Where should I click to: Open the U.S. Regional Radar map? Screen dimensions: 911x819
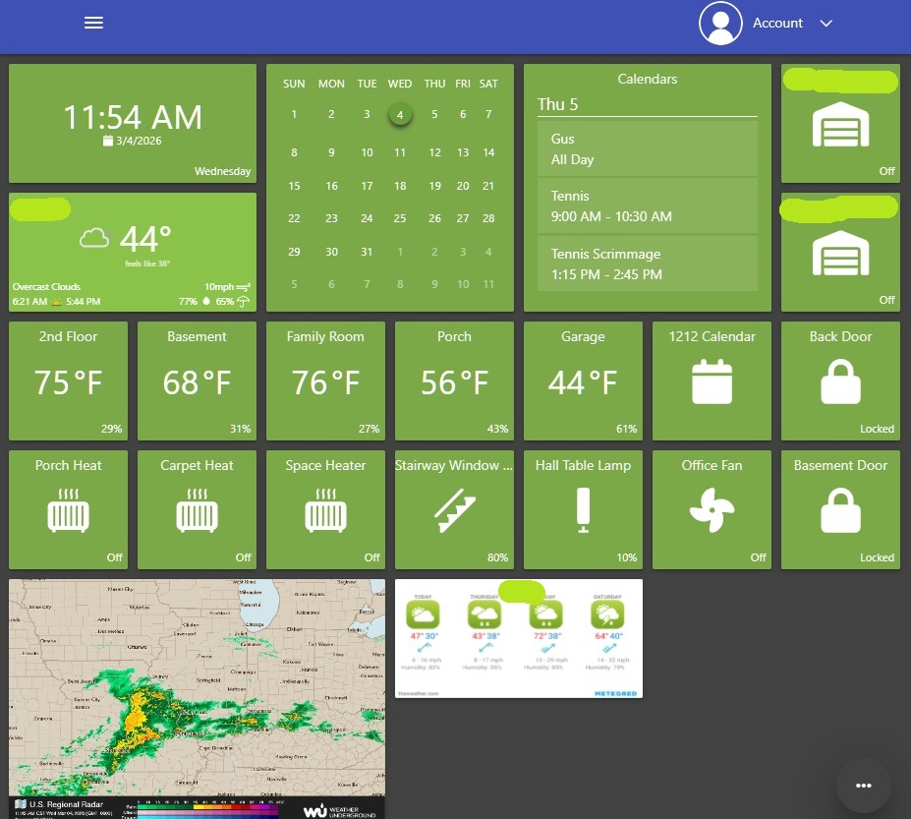pyautogui.click(x=197, y=688)
